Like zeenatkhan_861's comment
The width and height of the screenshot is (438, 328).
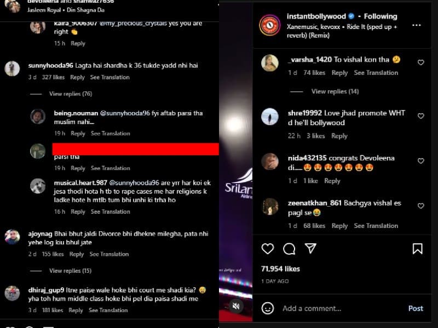coord(420,206)
